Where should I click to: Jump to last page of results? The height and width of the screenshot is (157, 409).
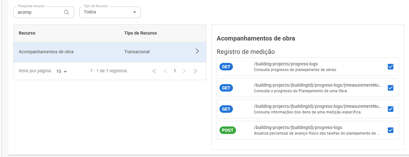coord(195,71)
